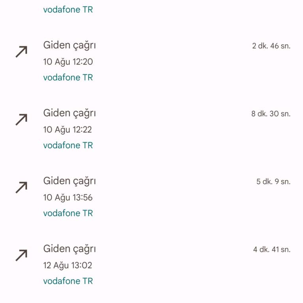303x303 pixels.
Task: Tap the 10 Ağu 13:56 timestamp
Action: point(68,198)
